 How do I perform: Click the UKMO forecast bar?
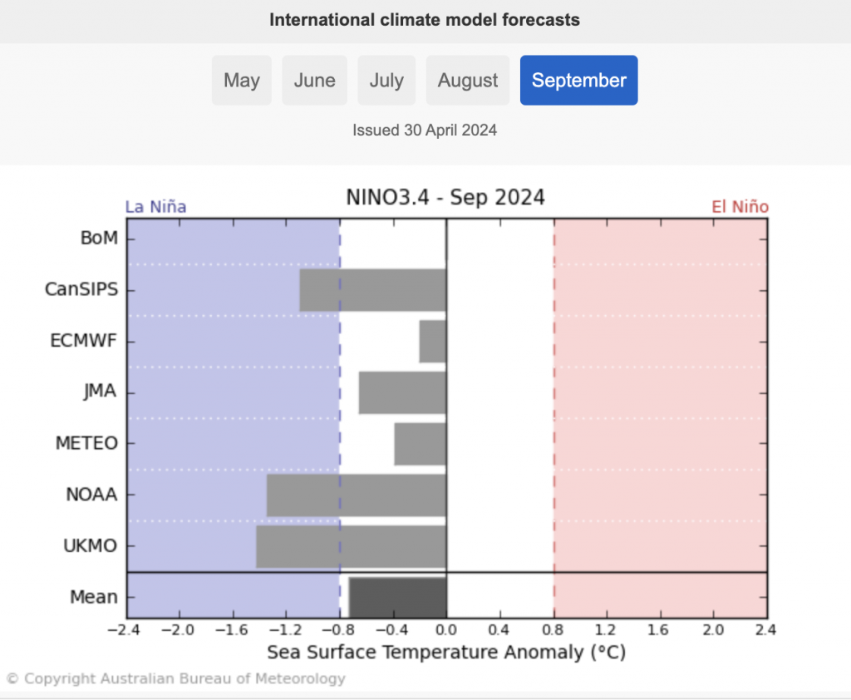[x=351, y=546]
